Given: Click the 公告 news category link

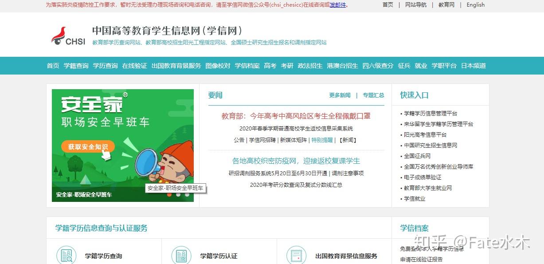Looking at the screenshot, I should click(x=239, y=140).
